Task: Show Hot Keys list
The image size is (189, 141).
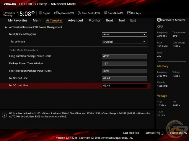Action: click(134, 13)
